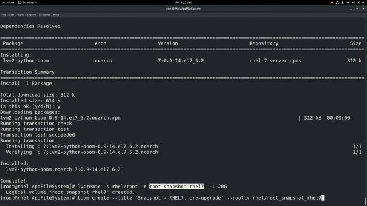Click the 'Transaction Summary' line
Viewport: 367px width, 206px height.
coord(28,72)
